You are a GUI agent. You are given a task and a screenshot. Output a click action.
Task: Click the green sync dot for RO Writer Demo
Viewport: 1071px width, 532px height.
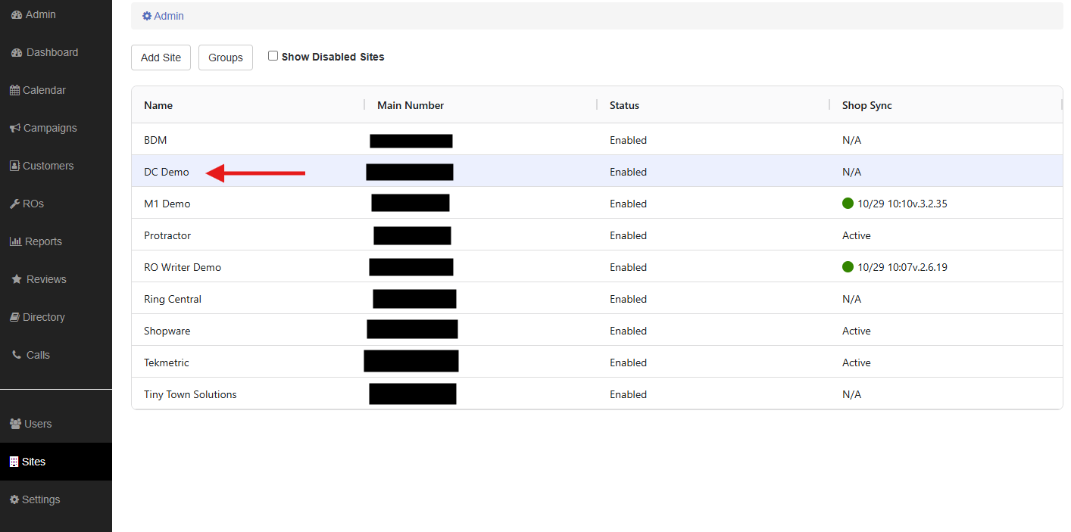click(848, 266)
